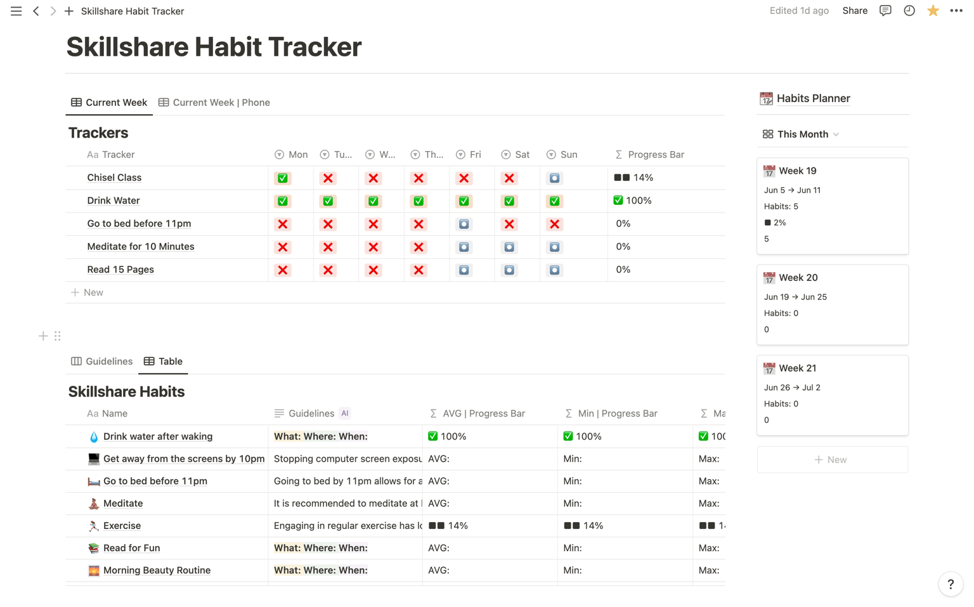Set Chisel Class Sunday status

click(x=555, y=178)
